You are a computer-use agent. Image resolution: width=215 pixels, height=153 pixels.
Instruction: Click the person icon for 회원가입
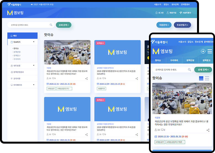pos(167,13)
